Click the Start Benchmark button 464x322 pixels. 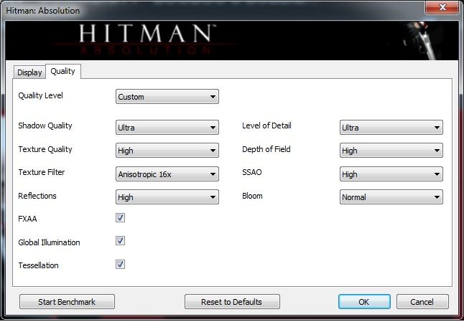pos(67,302)
